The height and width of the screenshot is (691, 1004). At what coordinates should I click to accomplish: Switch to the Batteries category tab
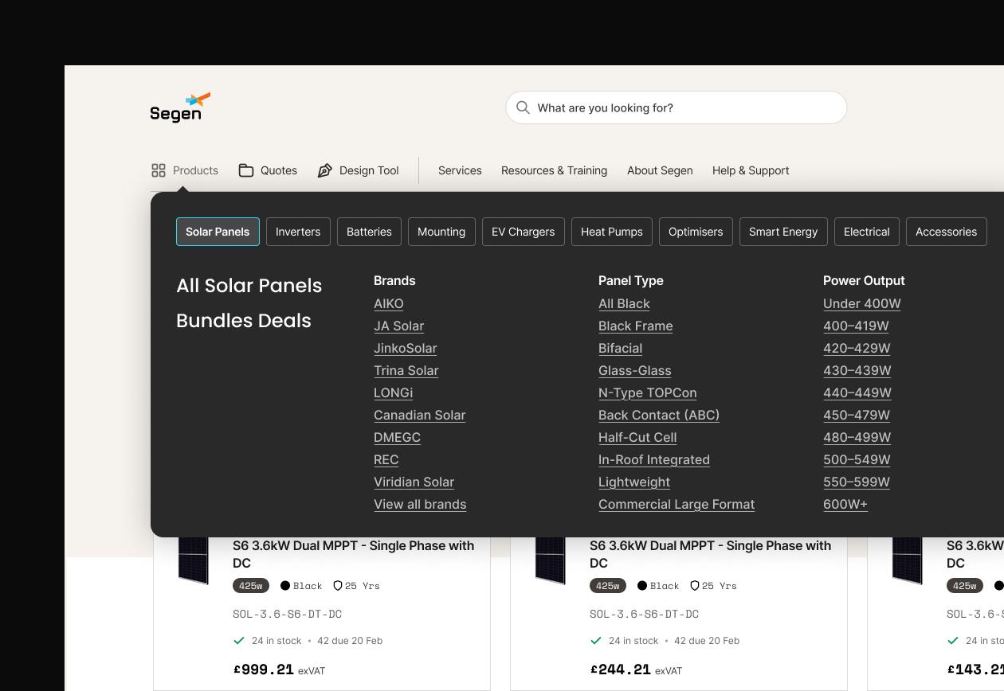[x=369, y=232]
